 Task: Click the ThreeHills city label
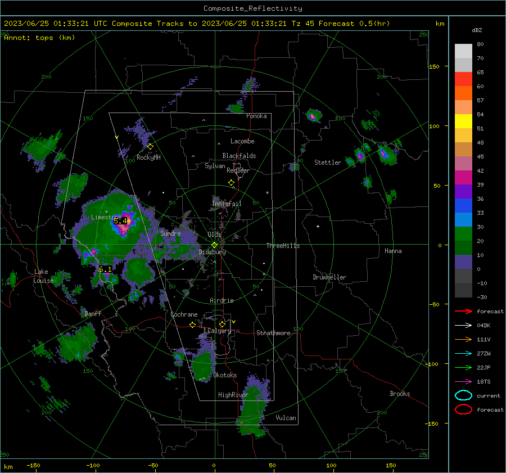(x=283, y=246)
